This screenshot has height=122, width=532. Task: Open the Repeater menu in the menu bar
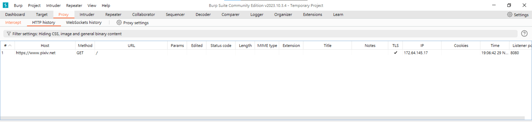click(x=74, y=6)
